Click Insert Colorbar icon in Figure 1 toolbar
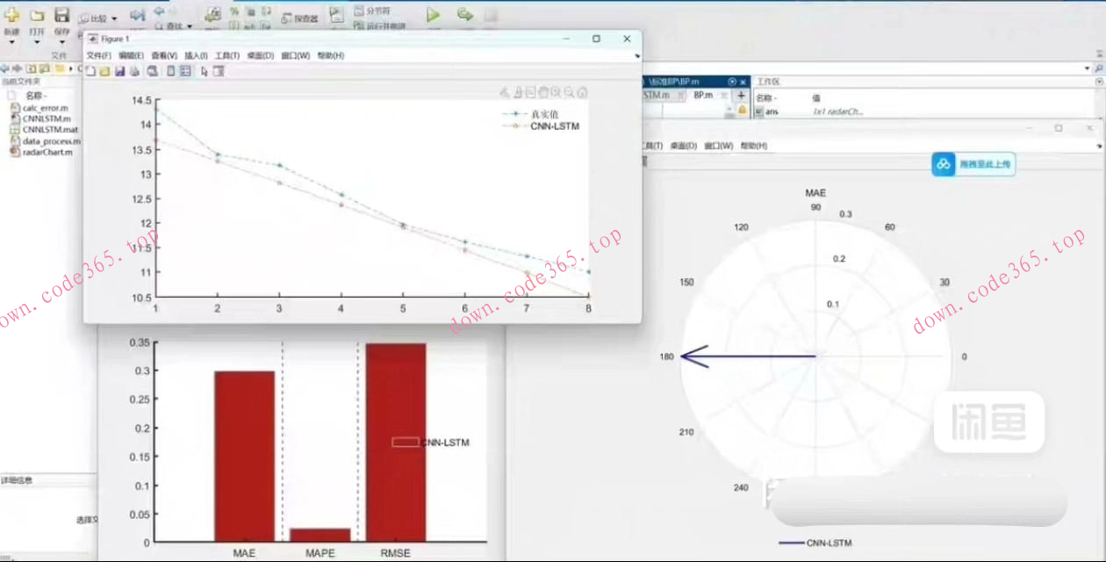 (171, 71)
